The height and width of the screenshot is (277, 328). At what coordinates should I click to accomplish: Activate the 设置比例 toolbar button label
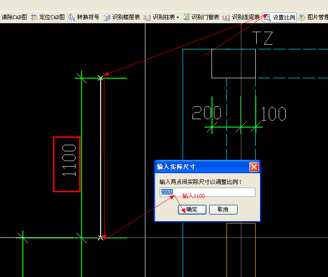click(284, 18)
